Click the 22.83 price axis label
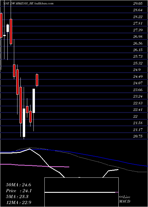This screenshot has width=148, height=207. click(138, 103)
